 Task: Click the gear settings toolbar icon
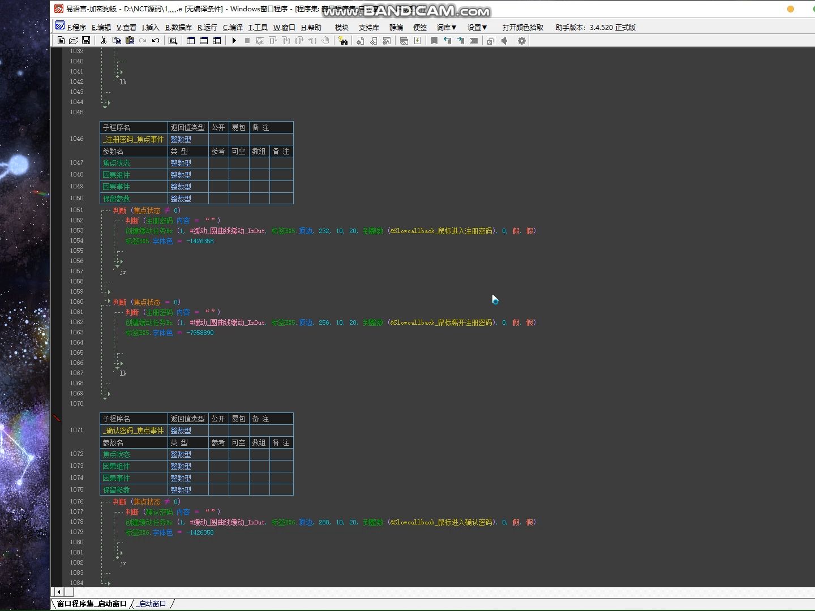522,41
